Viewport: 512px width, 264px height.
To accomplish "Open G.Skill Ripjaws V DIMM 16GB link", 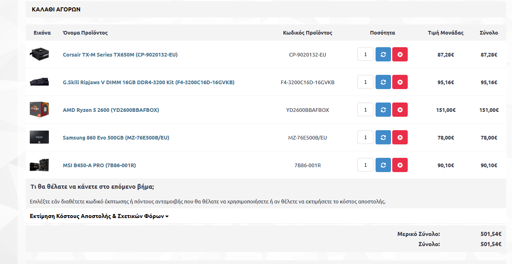I will point(149,82).
